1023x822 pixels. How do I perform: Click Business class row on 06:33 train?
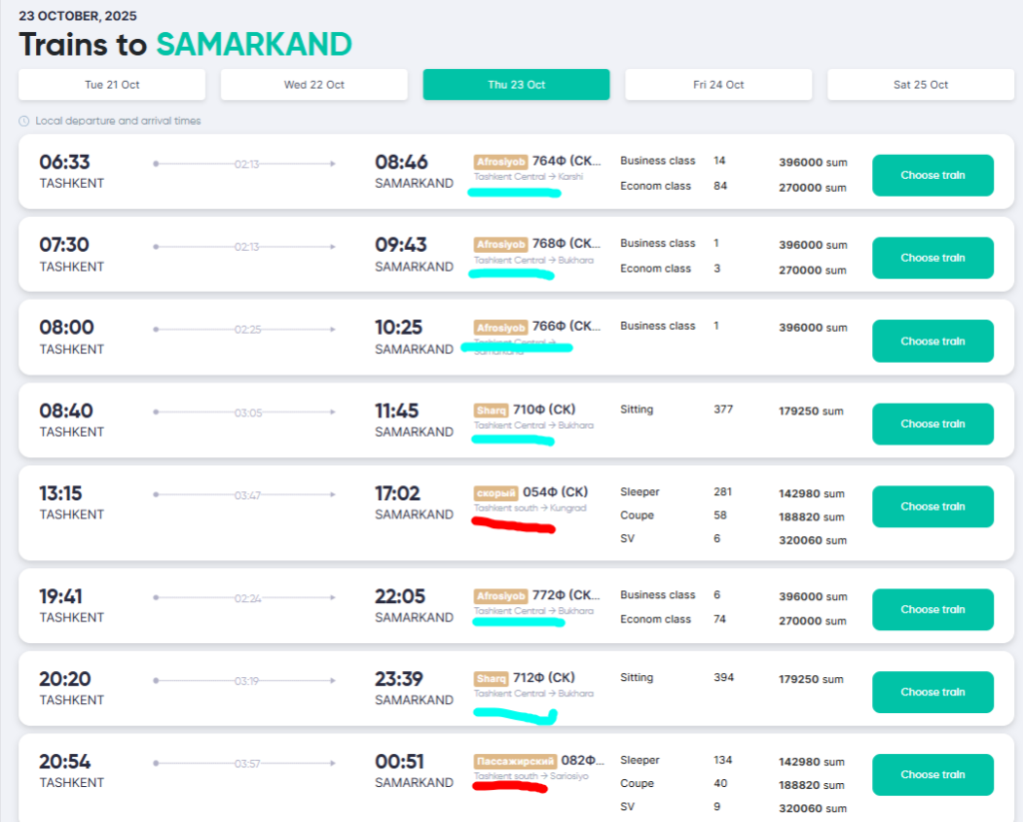coord(657,161)
